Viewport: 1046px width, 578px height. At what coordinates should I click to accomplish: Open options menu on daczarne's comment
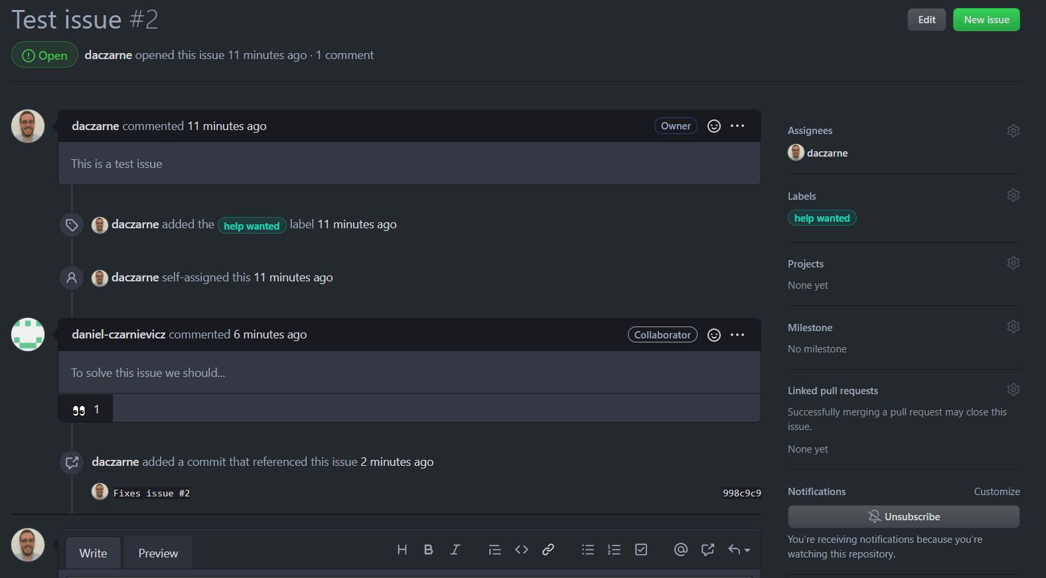[x=737, y=126]
